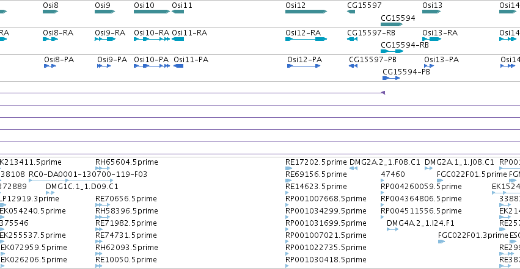Select the Osi9-RA transcript glyph
Image resolution: width=520 pixels, height=269 pixels.
tap(105, 39)
